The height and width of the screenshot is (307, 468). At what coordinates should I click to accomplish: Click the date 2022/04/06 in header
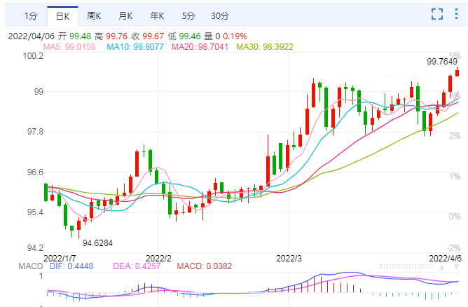[x=32, y=36]
